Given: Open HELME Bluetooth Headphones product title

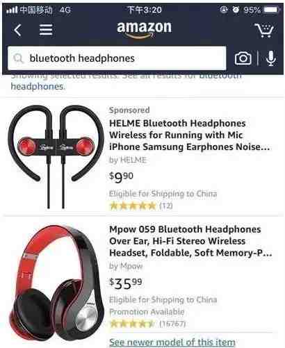Looking at the screenshot, I should click(190, 135).
